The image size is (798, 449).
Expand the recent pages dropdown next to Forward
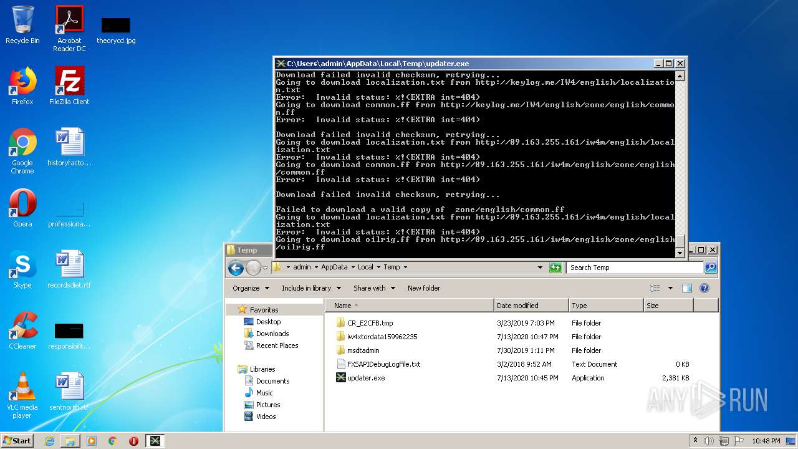click(266, 268)
